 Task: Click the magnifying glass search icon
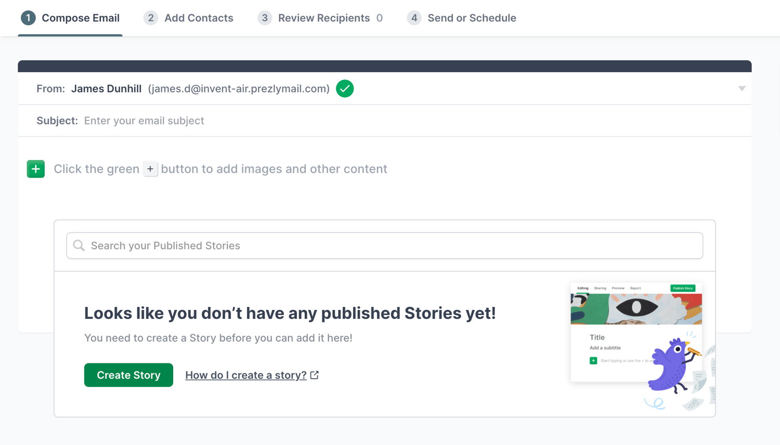tap(79, 246)
